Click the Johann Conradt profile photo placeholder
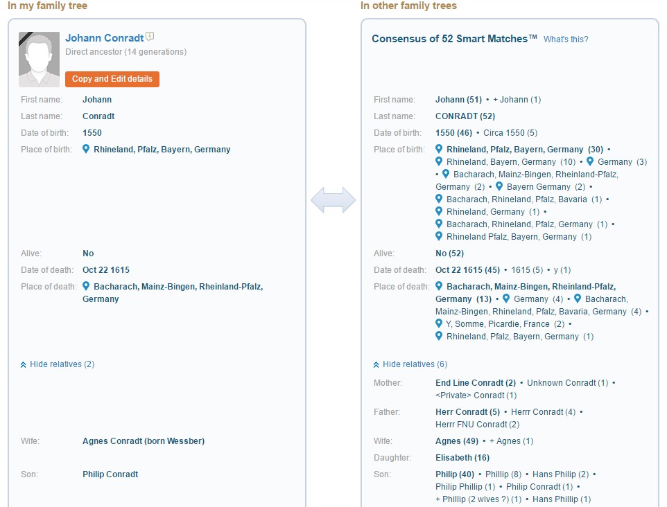Viewport: 667px width, 507px height. point(40,60)
